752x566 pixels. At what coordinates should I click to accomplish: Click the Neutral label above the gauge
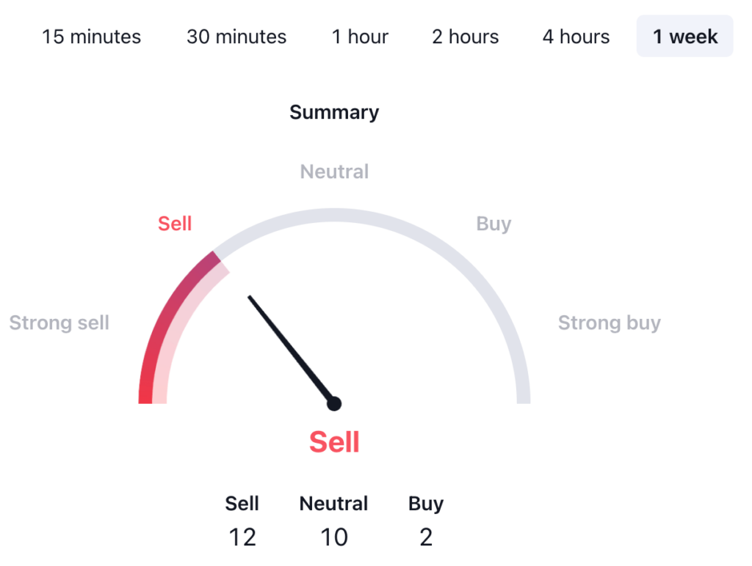(x=334, y=172)
